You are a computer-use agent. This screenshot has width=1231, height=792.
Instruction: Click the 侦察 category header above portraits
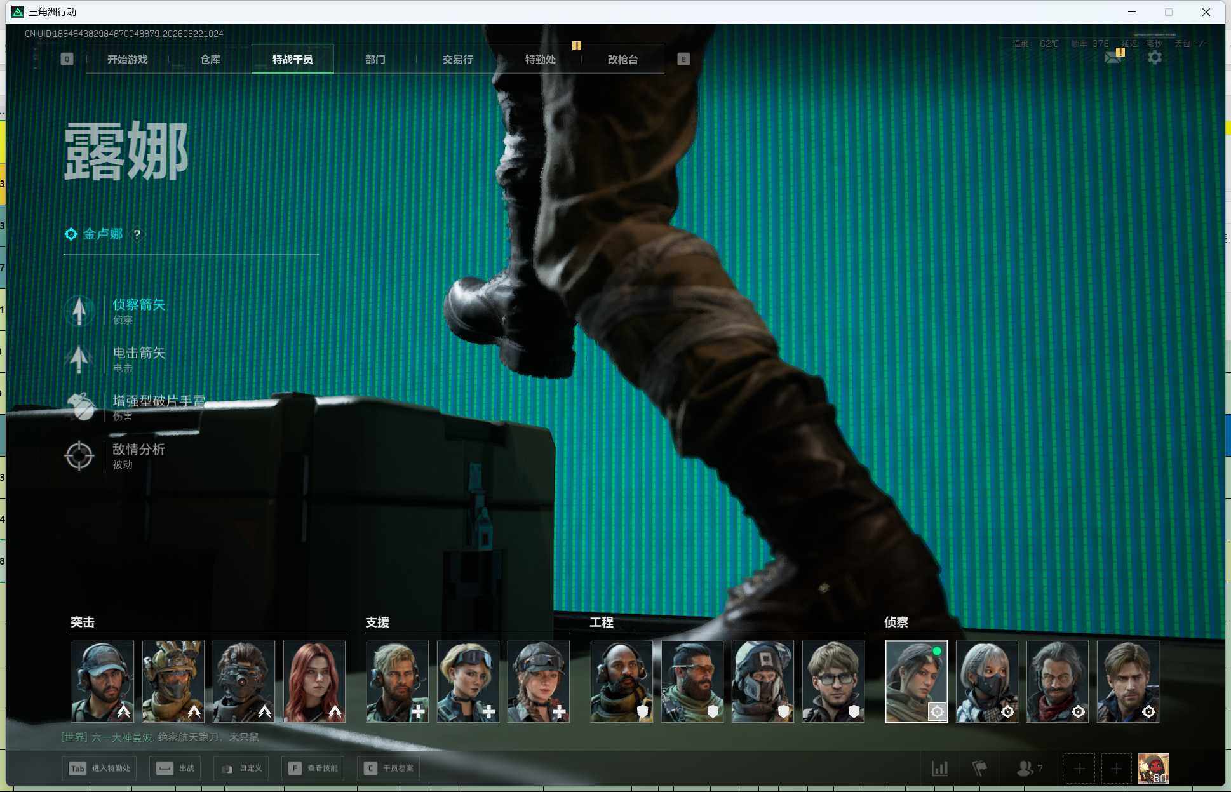pyautogui.click(x=896, y=622)
